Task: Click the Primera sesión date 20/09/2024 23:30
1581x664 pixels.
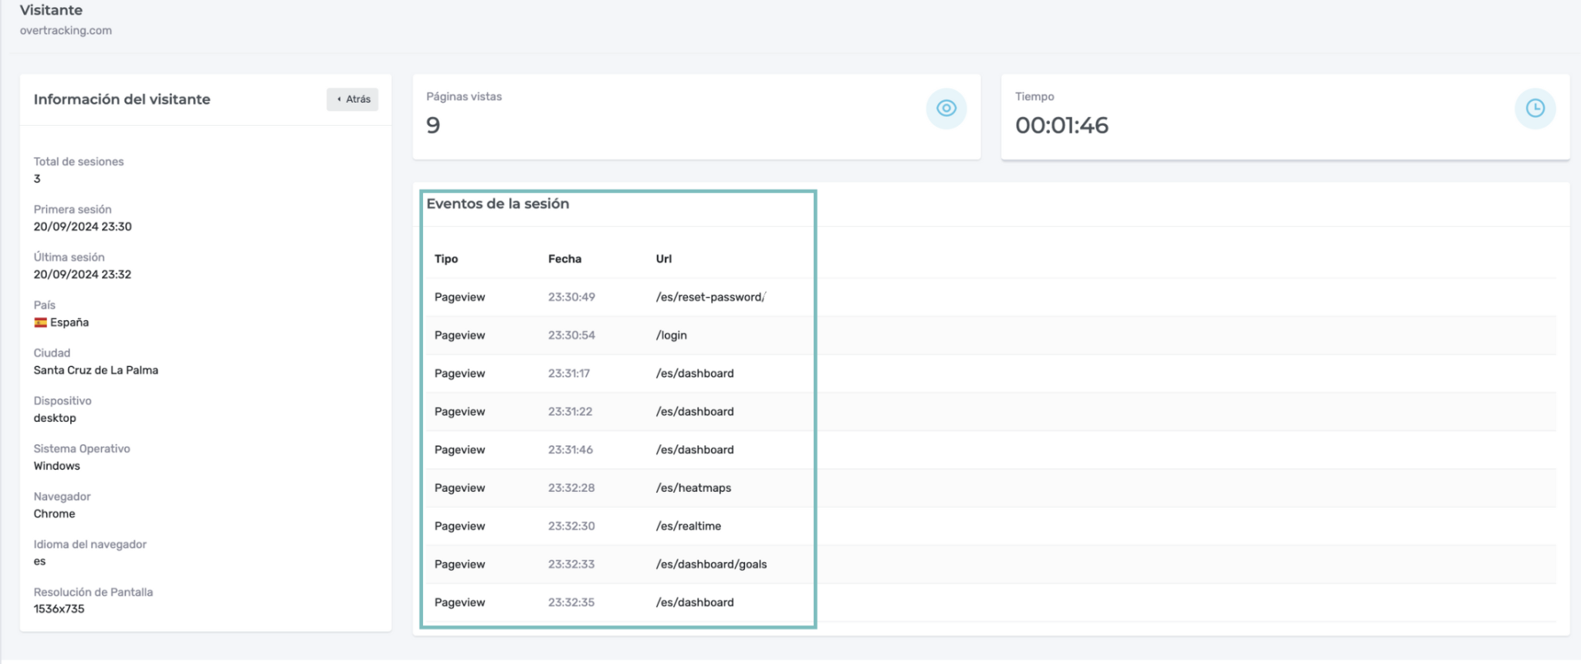Action: (83, 227)
